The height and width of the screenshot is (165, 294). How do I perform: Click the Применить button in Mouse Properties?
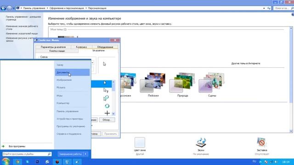pos(110,134)
